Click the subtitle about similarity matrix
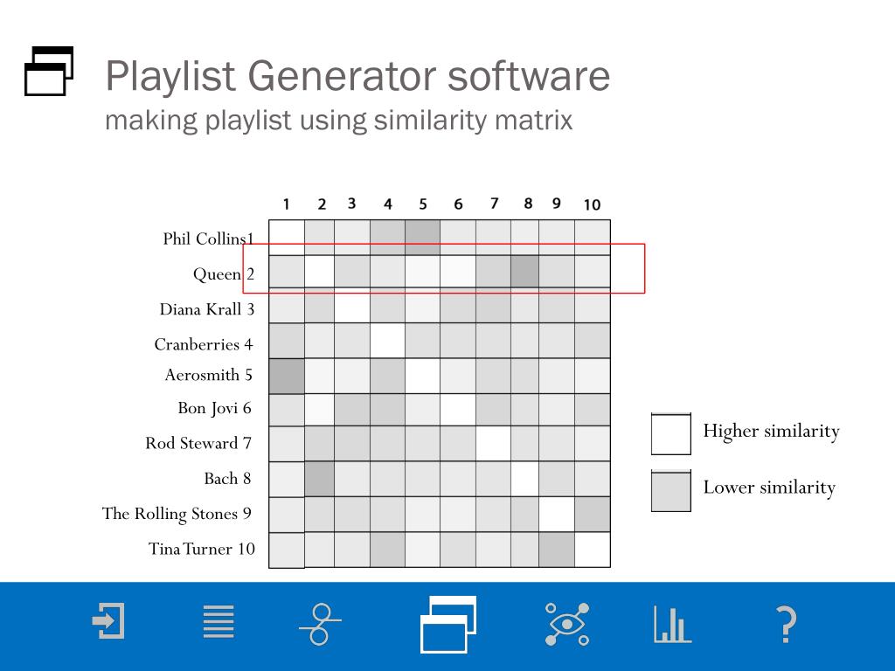This screenshot has width=895, height=671. click(338, 121)
